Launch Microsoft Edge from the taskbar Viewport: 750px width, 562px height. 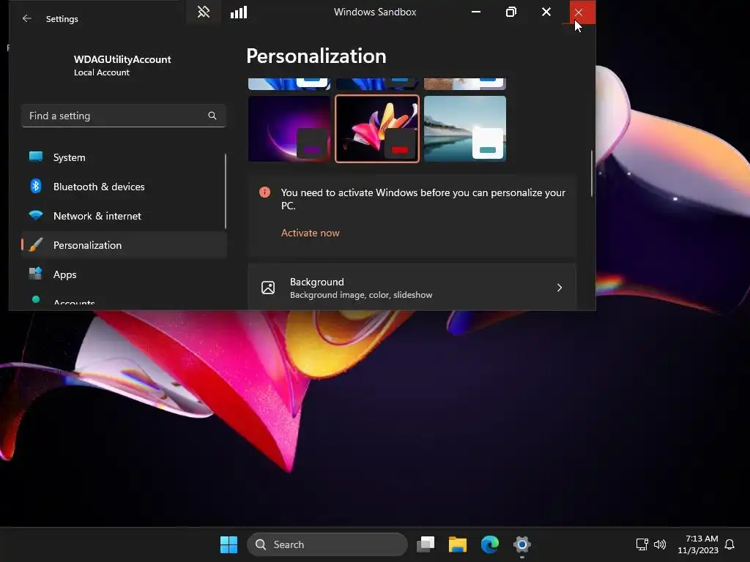[490, 544]
